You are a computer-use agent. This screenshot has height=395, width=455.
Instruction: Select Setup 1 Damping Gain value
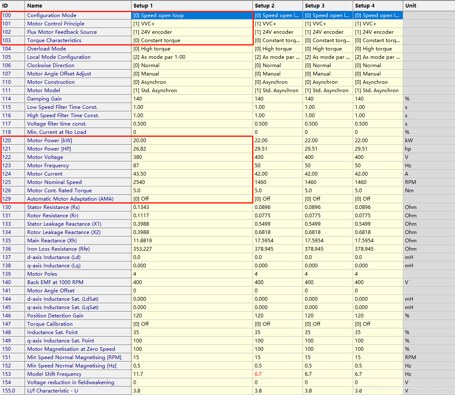pos(192,99)
